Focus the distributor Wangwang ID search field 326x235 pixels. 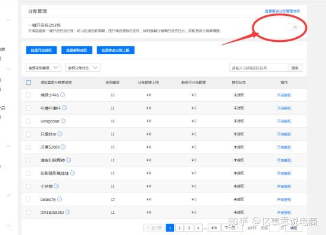(x=259, y=68)
